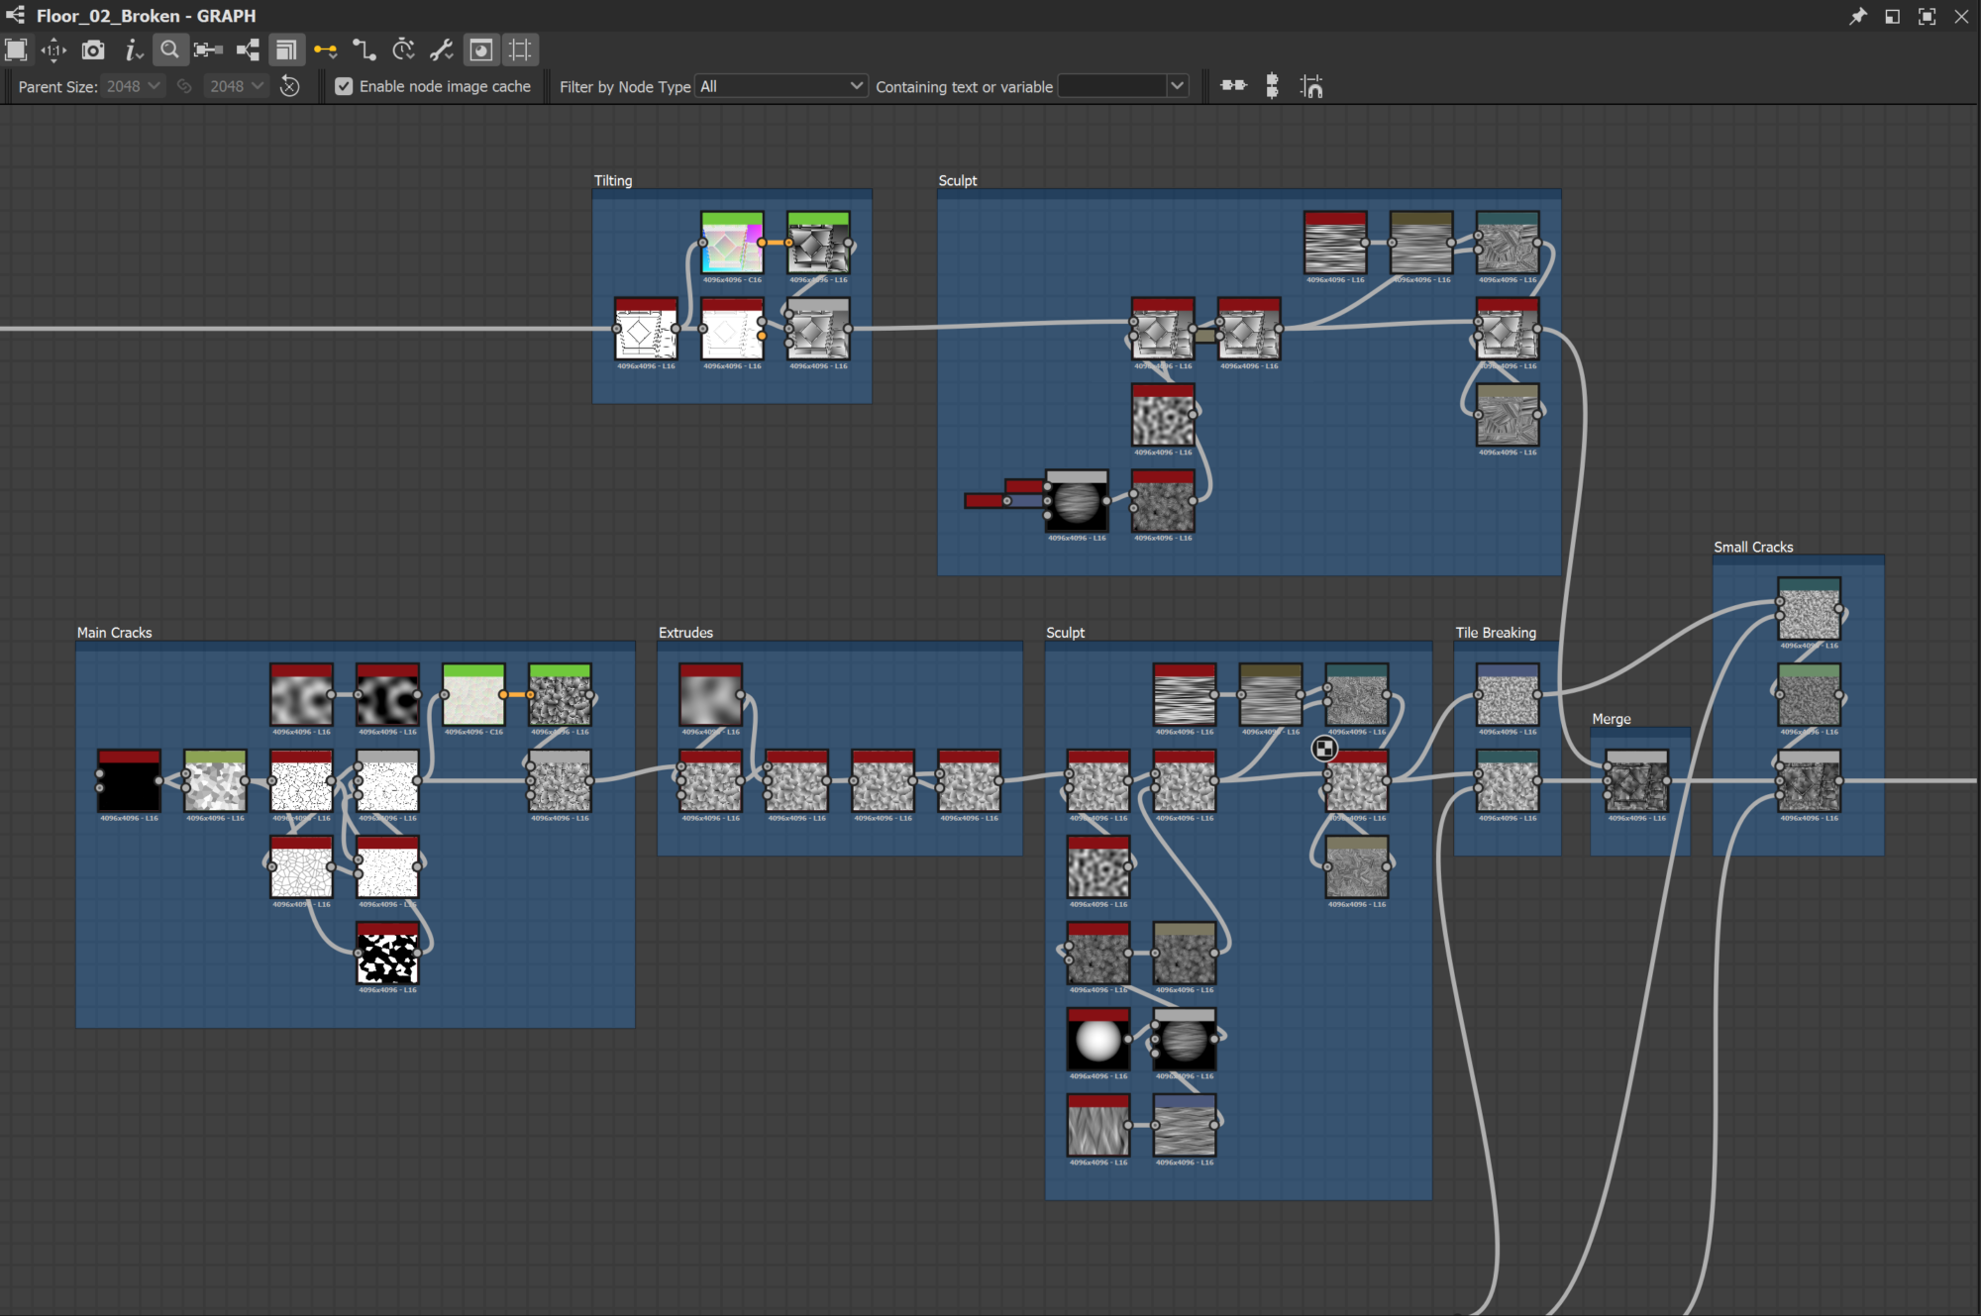Screen dimensions: 1981x1316
Task: Select the Tile Breaking frame title
Action: pos(1495,633)
